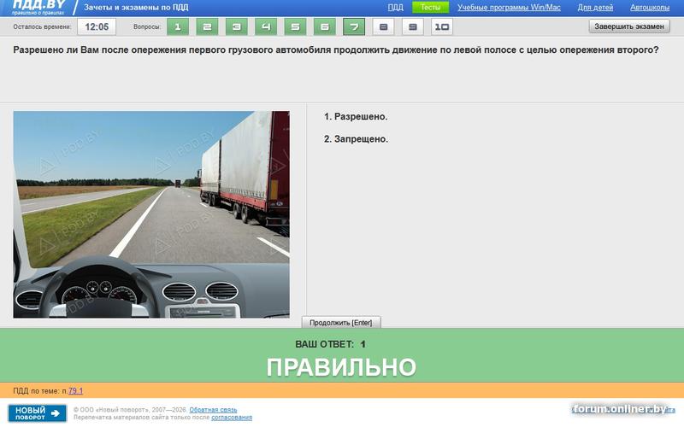Click Продолжить [Enter] button
The height and width of the screenshot is (427, 684).
341,323
